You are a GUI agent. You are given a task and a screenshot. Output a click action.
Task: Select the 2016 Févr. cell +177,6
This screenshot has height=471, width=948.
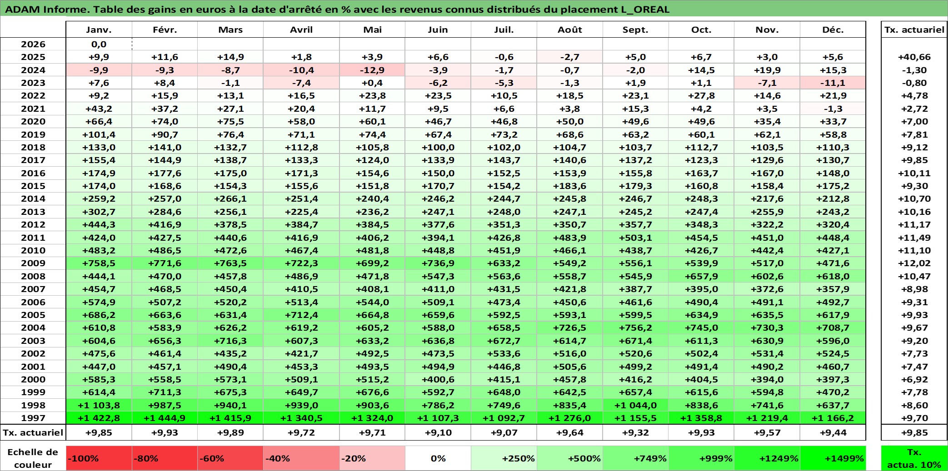tap(165, 173)
